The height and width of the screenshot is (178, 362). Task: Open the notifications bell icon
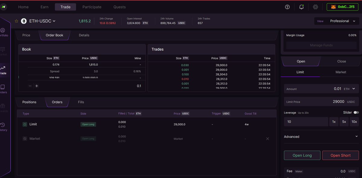click(301, 7)
